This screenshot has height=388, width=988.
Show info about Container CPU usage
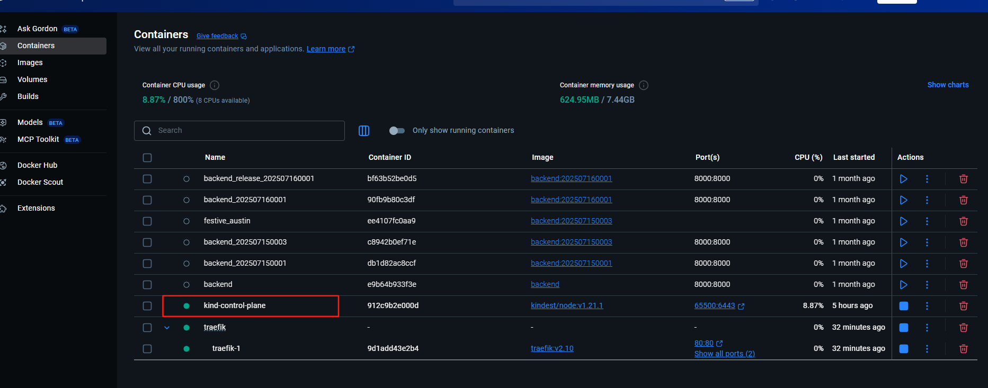click(215, 85)
